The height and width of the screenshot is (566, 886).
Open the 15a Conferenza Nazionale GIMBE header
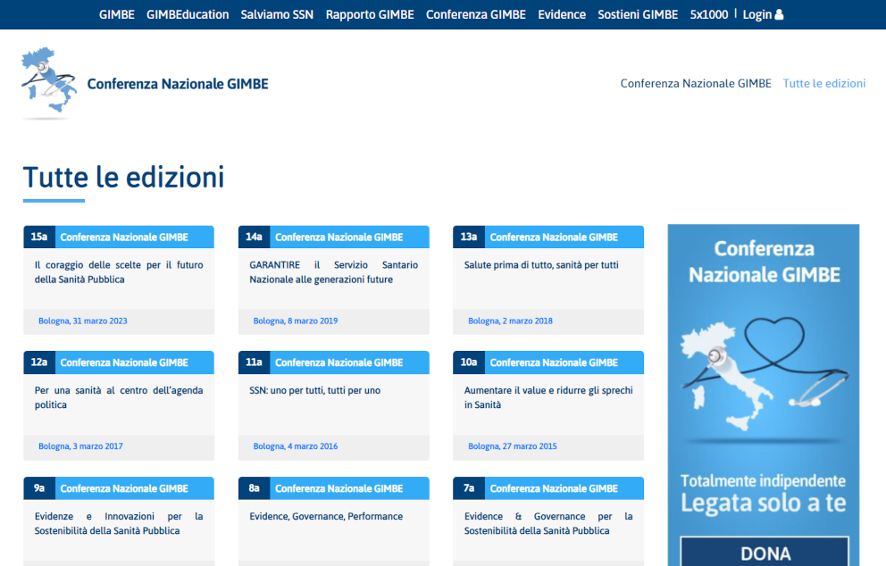[119, 237]
